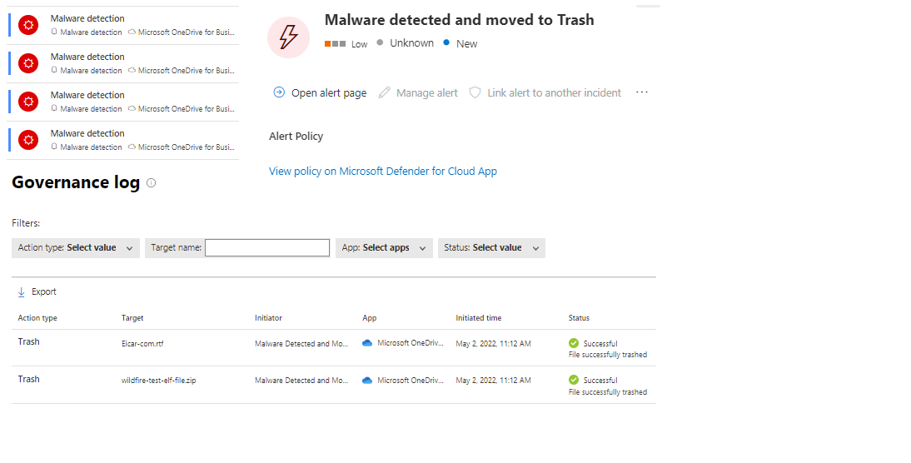This screenshot has height=463, width=911.
Task: Click green success checkmark for wildfire-test-elf-file.zip
Action: [x=573, y=380]
